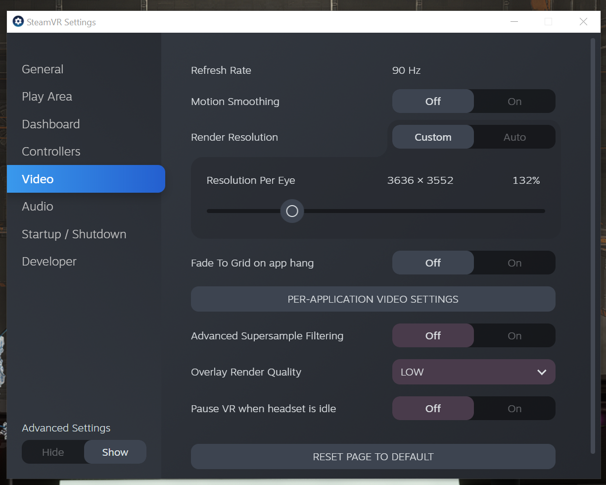Viewport: 606px width, 485px height.
Task: Open the Developer settings tab
Action: click(49, 262)
